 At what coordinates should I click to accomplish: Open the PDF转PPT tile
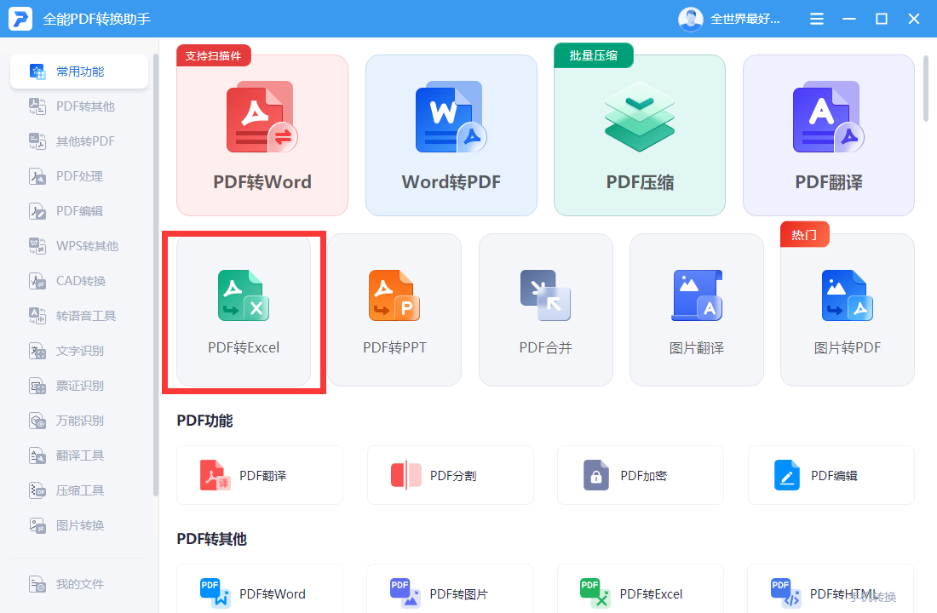click(x=394, y=310)
